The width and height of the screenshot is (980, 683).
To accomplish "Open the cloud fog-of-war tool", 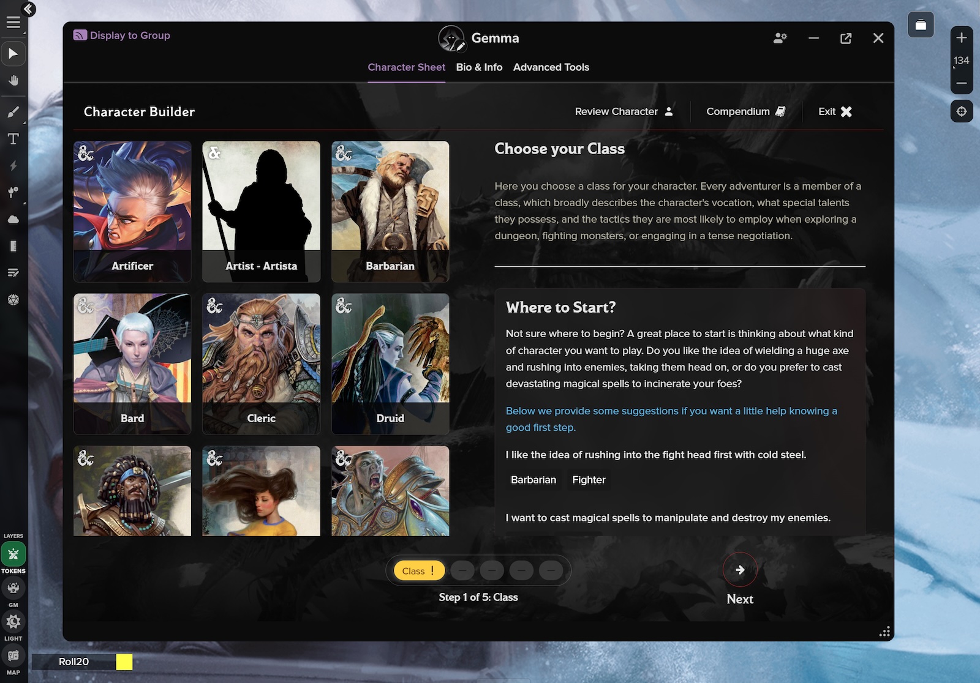I will click(13, 220).
